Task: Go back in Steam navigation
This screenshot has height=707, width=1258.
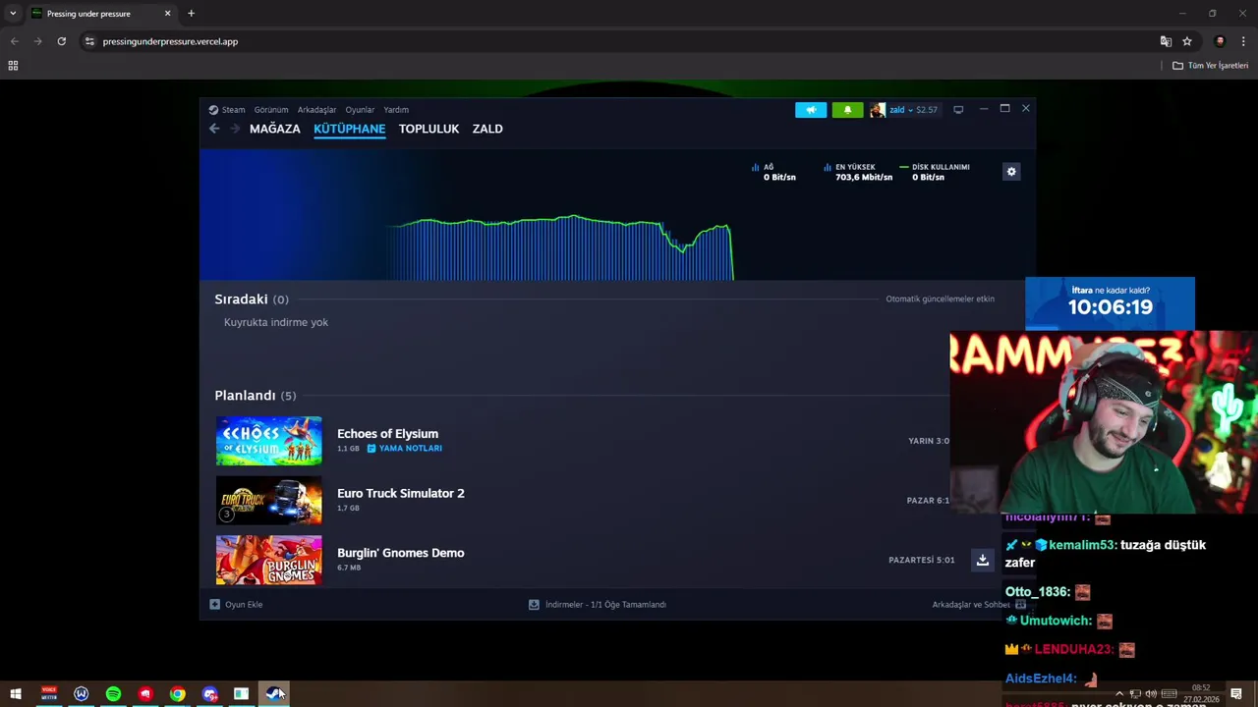Action: click(214, 129)
